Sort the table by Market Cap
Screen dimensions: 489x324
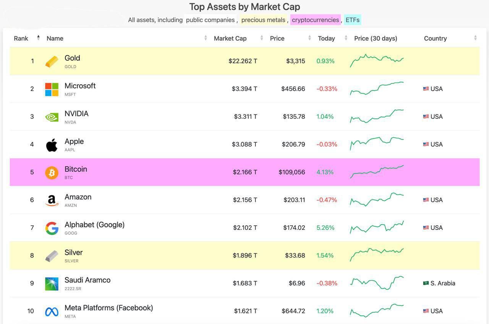pos(230,38)
